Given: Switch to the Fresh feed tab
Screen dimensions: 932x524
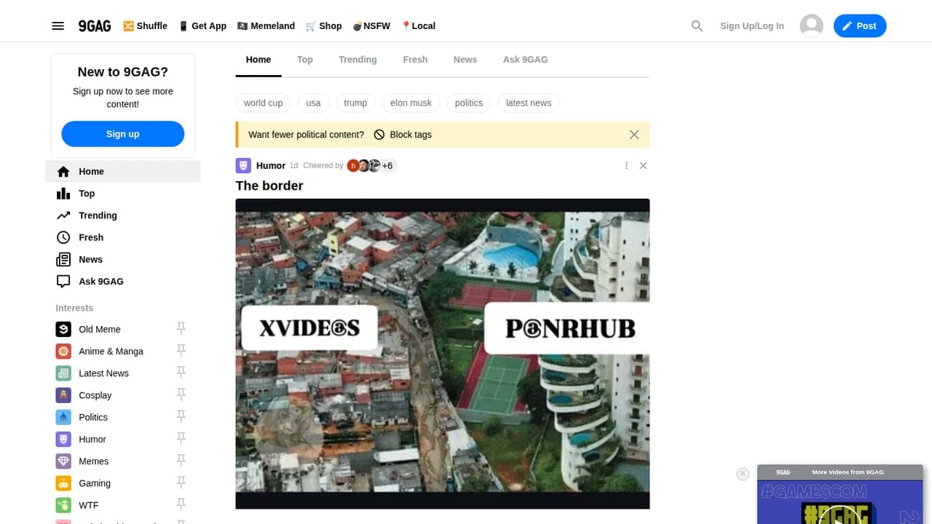Looking at the screenshot, I should tap(415, 60).
